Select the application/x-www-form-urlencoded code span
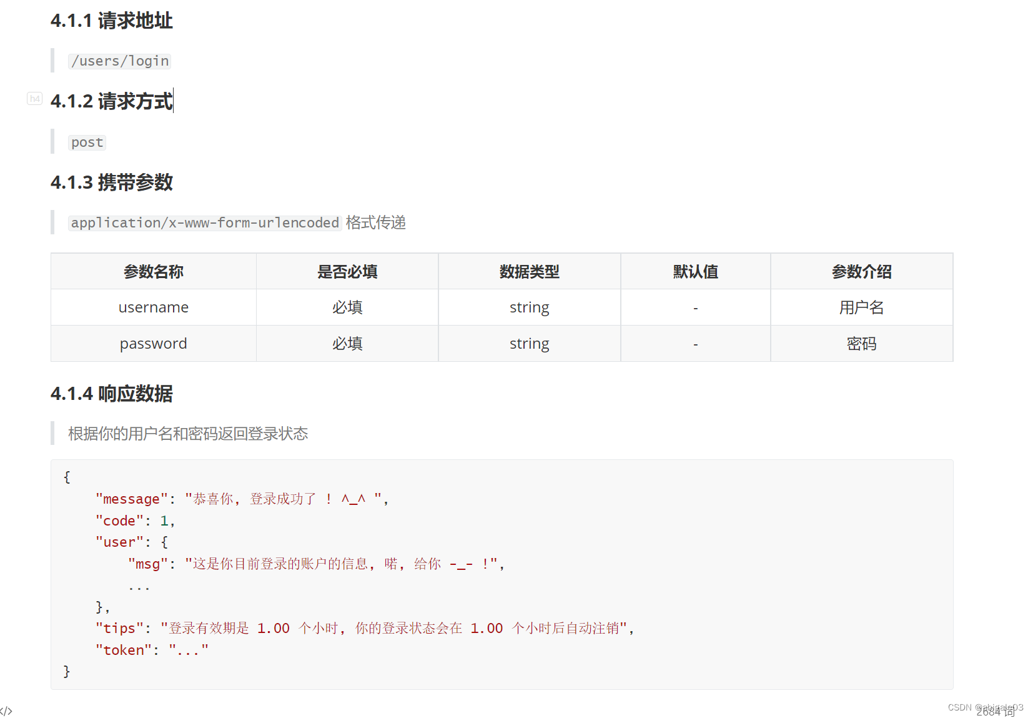The width and height of the screenshot is (1033, 718). pos(204,222)
